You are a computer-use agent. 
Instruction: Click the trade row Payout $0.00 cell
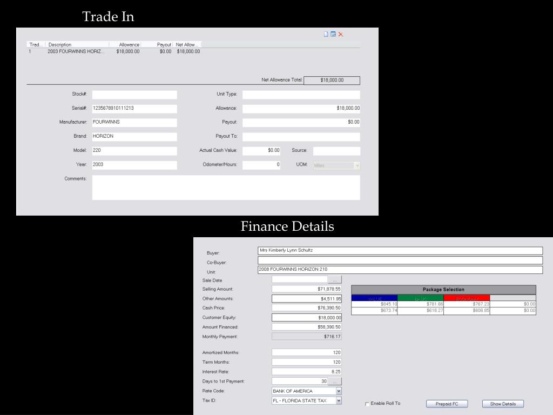tap(165, 51)
